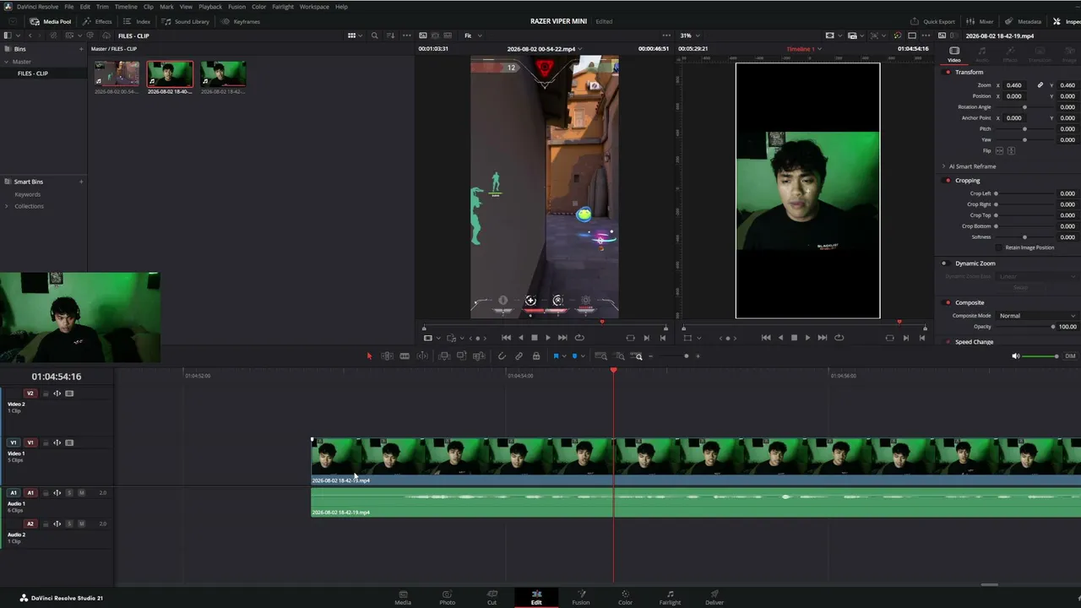
Task: Check Retain Image Position box
Action: (x=1000, y=247)
